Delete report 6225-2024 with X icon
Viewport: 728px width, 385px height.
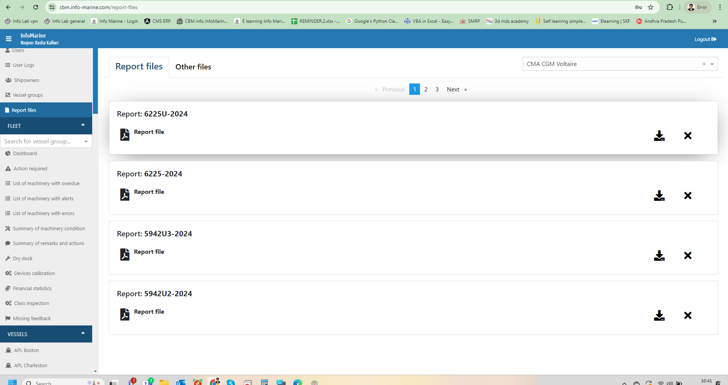687,196
